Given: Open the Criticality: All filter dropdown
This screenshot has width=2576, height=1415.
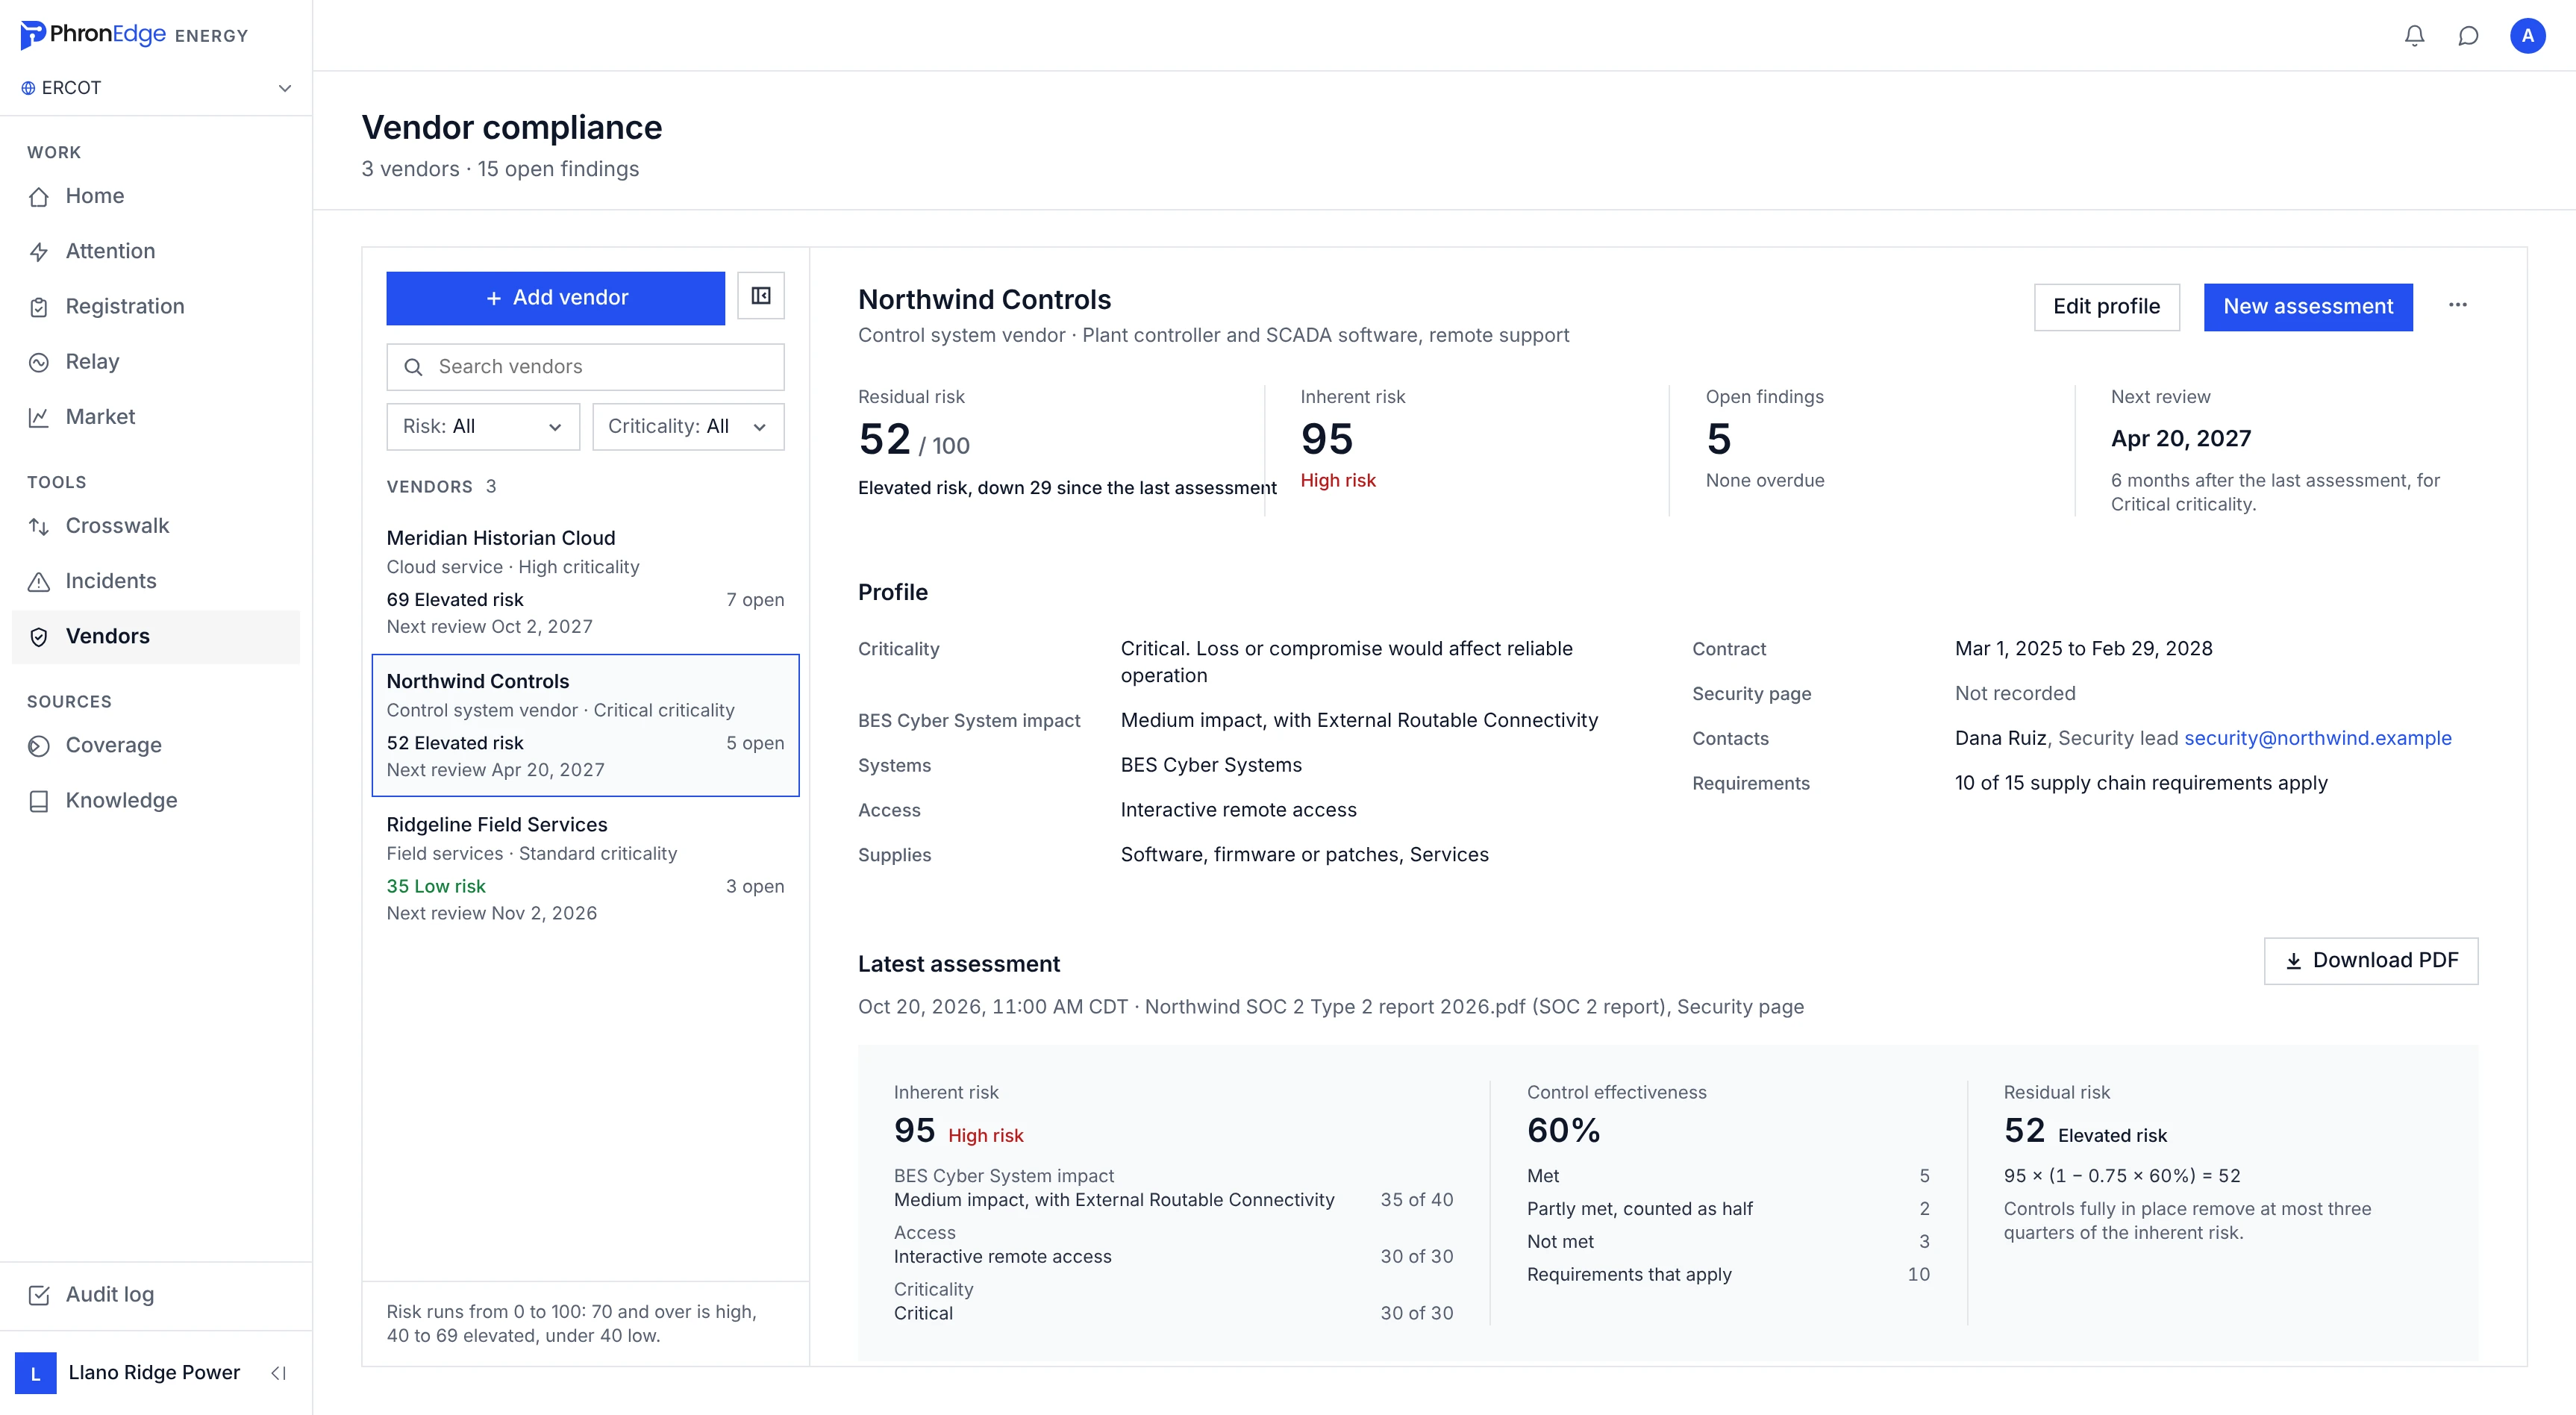Looking at the screenshot, I should (x=688, y=427).
